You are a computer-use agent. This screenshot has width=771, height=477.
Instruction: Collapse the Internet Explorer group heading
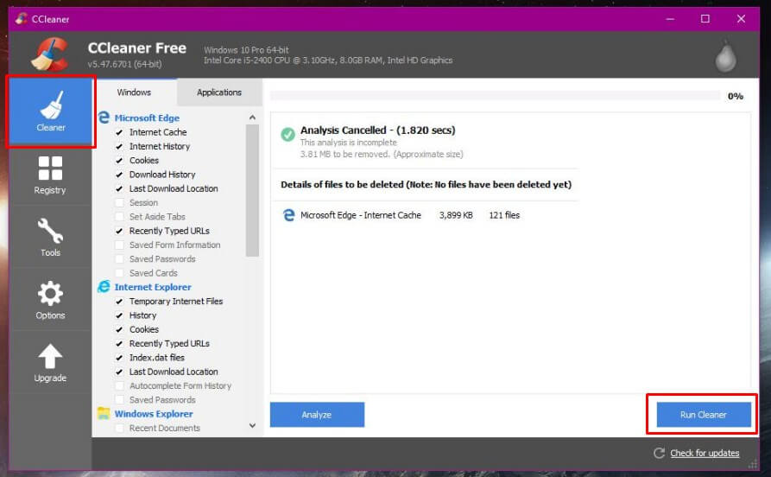tap(153, 287)
